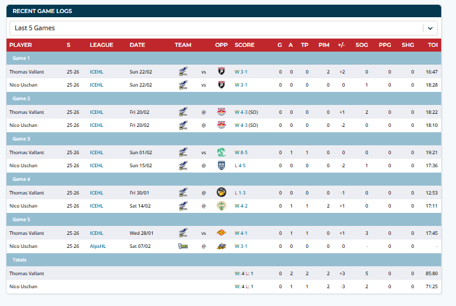Click team logo in Nico Uschan's AlpsHL row
Viewport: 456px width, 306px height.
[x=183, y=246]
